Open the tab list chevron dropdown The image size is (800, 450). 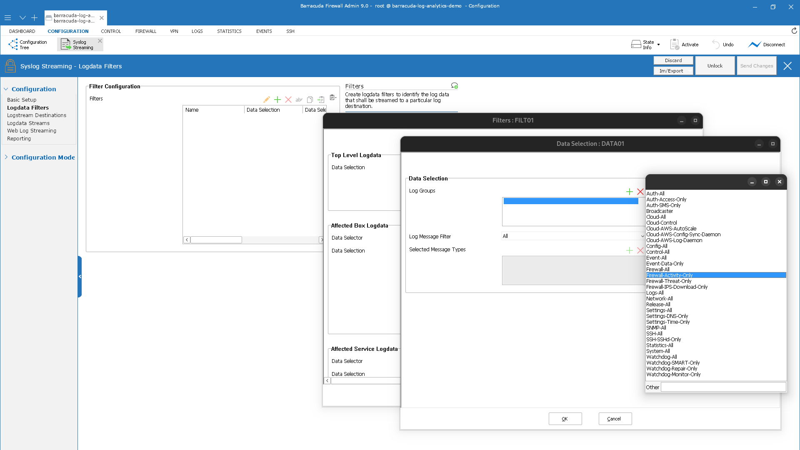[x=22, y=18]
